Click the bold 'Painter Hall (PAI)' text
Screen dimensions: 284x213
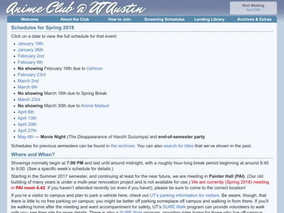click(x=227, y=176)
